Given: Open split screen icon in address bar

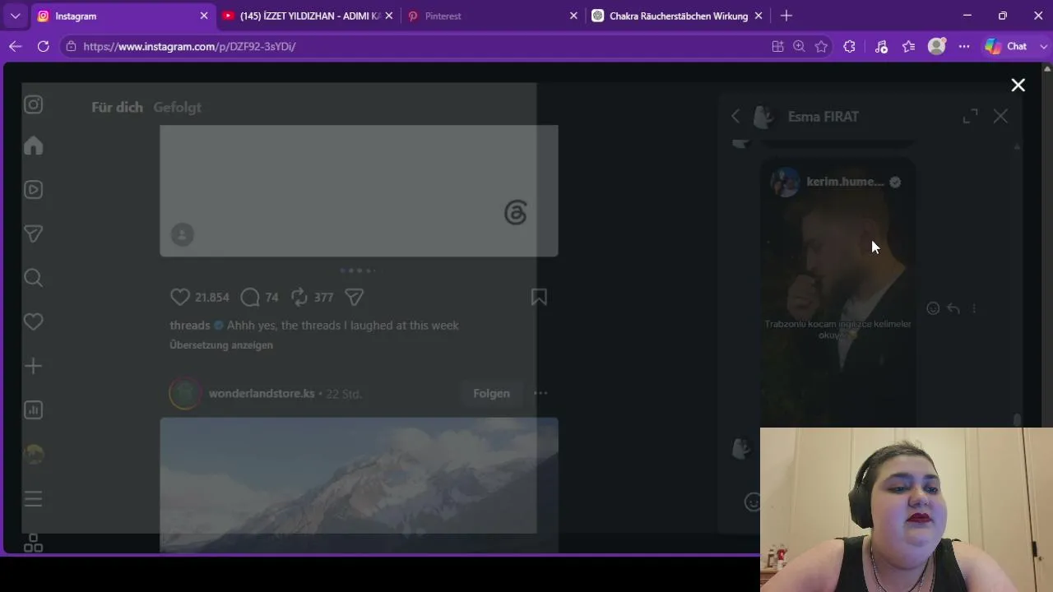Looking at the screenshot, I should coord(777,47).
